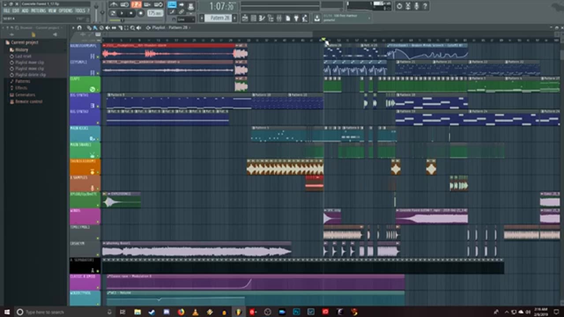Select the Slice tool in playlist toolbar
The width and height of the screenshot is (564, 317).
pyautogui.click(x=120, y=27)
